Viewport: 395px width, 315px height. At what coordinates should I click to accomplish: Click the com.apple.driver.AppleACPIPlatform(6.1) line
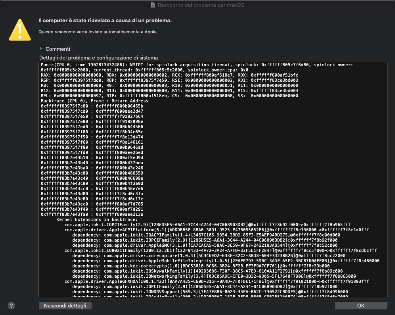(x=217, y=230)
